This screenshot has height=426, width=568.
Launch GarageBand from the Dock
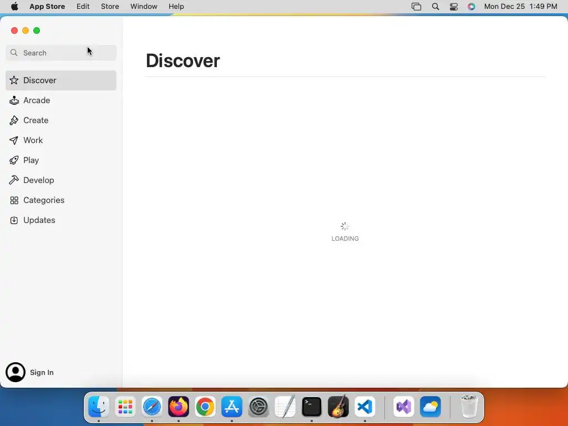coord(338,407)
